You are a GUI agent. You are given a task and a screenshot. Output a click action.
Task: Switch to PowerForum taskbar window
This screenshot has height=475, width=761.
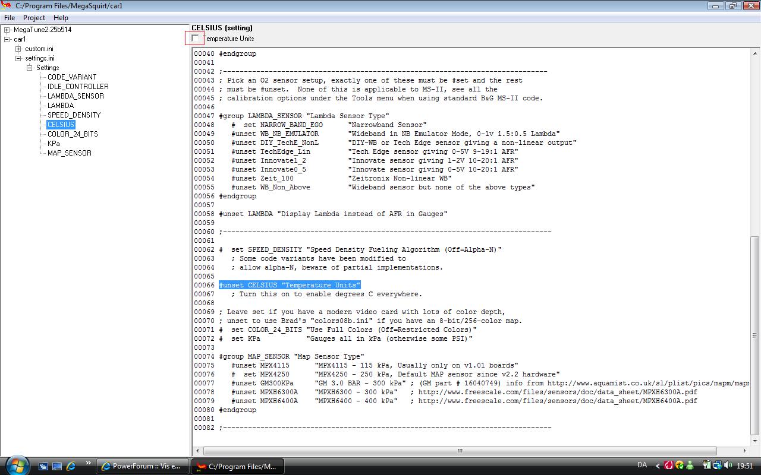pyautogui.click(x=141, y=466)
